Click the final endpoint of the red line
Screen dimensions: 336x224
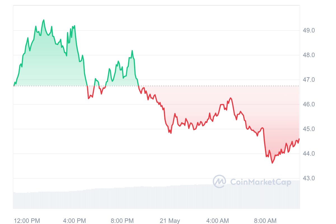(299, 139)
